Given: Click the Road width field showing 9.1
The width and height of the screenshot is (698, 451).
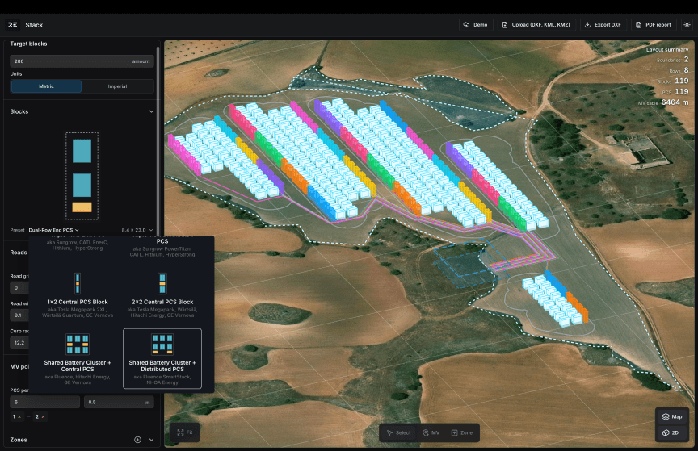Looking at the screenshot, I should coord(19,315).
